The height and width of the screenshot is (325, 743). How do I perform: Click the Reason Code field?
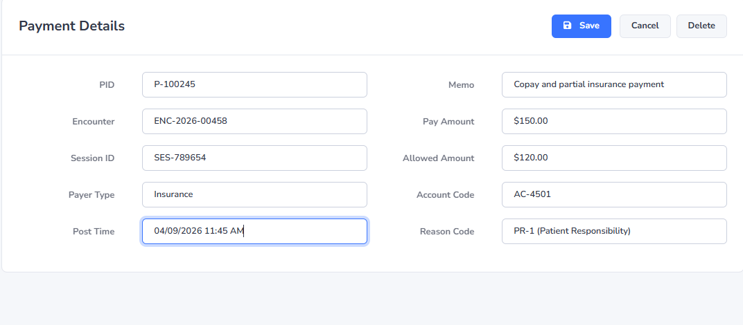[x=614, y=231]
